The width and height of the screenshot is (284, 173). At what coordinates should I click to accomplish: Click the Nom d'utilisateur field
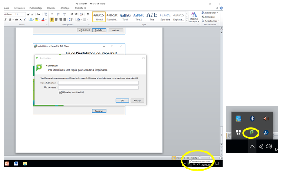pos(98,83)
